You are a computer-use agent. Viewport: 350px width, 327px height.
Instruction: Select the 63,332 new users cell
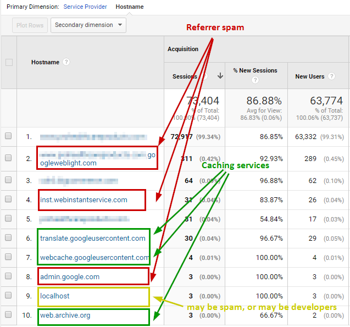[x=305, y=137]
